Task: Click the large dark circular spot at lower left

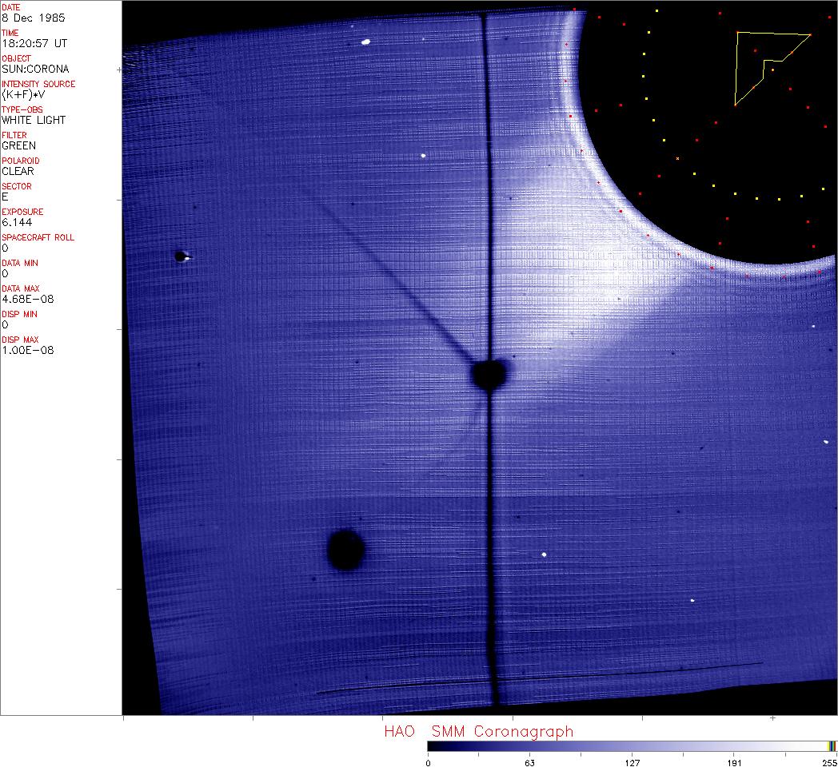Action: point(346,550)
